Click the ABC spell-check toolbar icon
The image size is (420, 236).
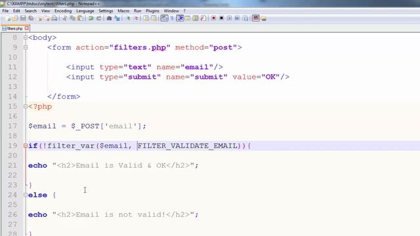tap(256, 18)
